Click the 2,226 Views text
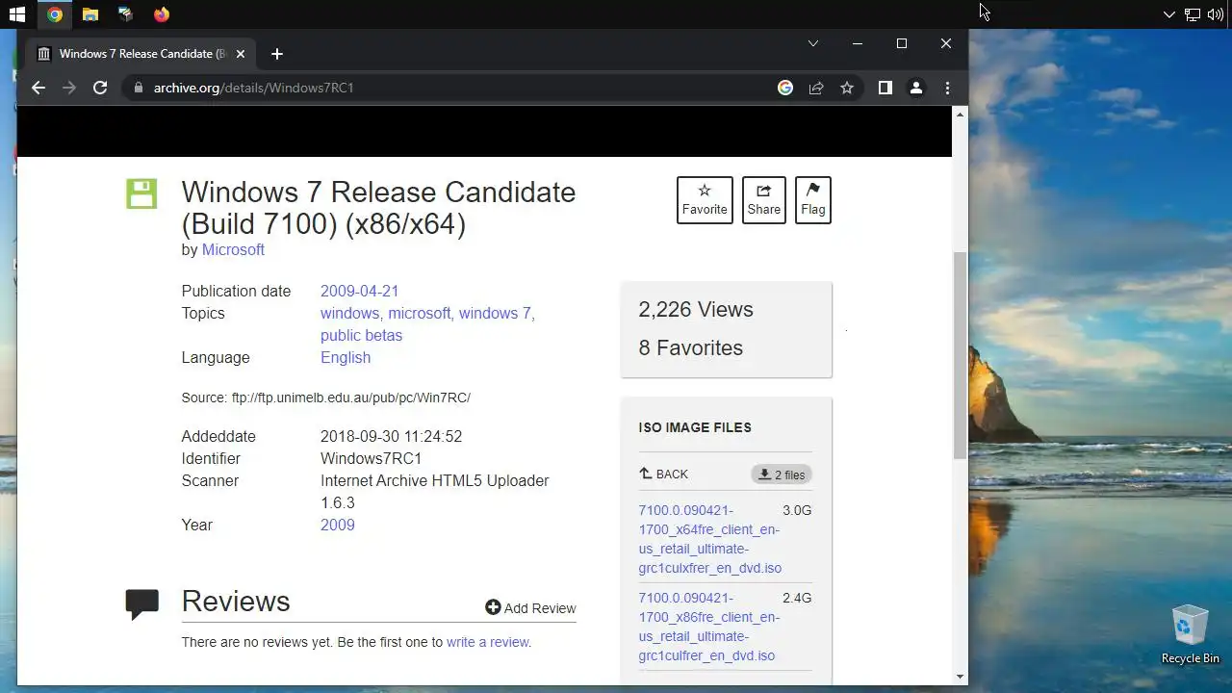The height and width of the screenshot is (693, 1232). [696, 309]
